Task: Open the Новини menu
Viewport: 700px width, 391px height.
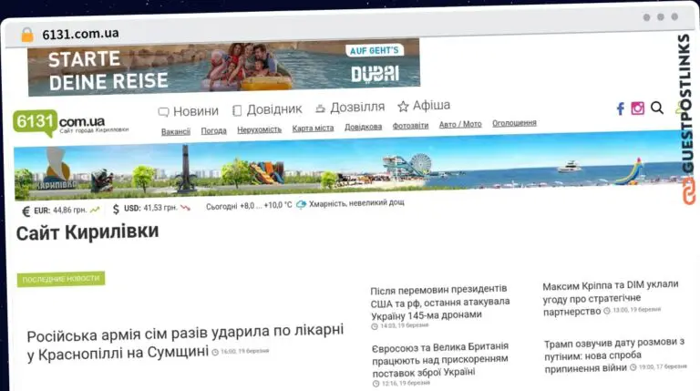Action: 188,111
